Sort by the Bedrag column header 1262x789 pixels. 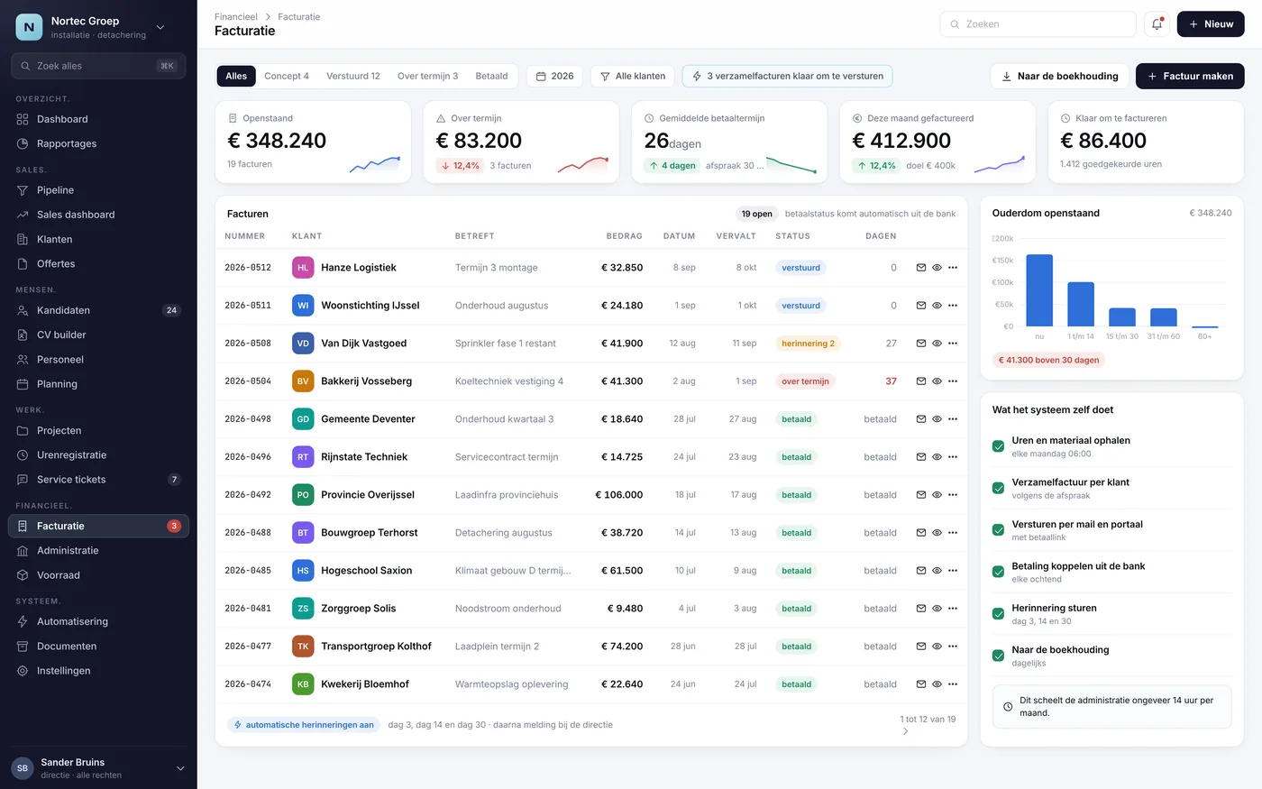[624, 236]
